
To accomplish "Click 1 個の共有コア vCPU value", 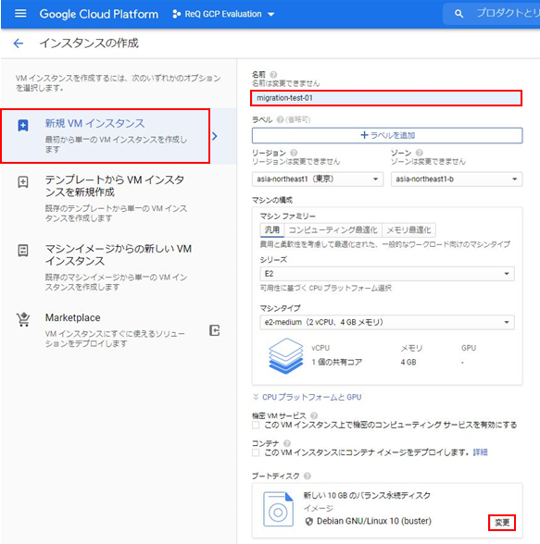I will click(337, 363).
